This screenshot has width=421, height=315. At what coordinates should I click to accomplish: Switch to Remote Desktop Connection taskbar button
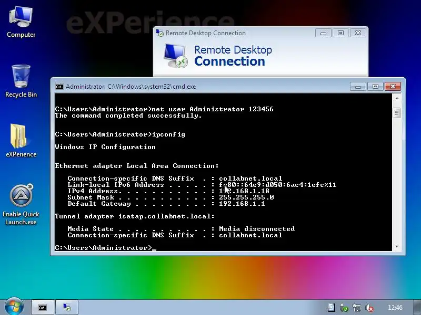(x=67, y=307)
